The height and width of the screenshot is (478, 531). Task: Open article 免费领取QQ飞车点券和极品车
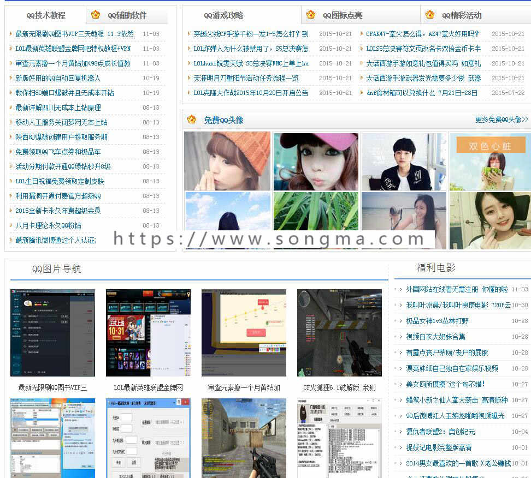[58, 152]
